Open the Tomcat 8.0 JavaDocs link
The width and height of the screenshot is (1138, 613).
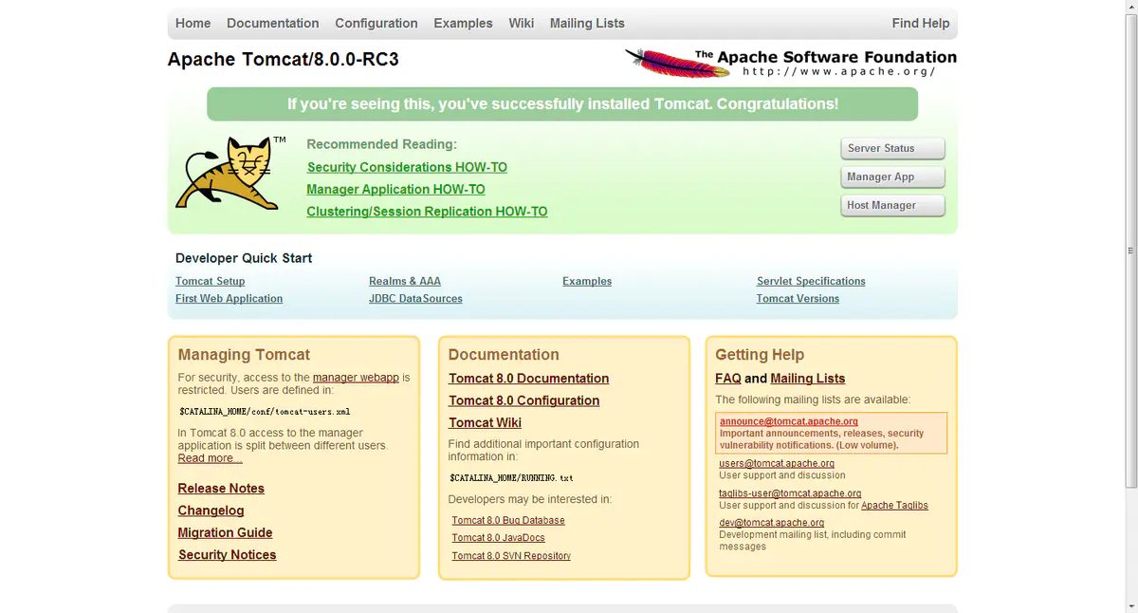498,538
